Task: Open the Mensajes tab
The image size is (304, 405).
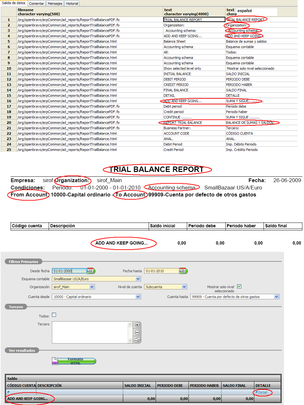Action: (x=55, y=4)
